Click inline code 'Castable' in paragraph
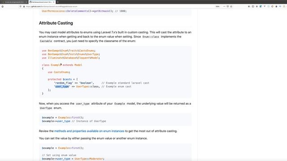The height and width of the screenshot is (161, 287). [x=46, y=41]
